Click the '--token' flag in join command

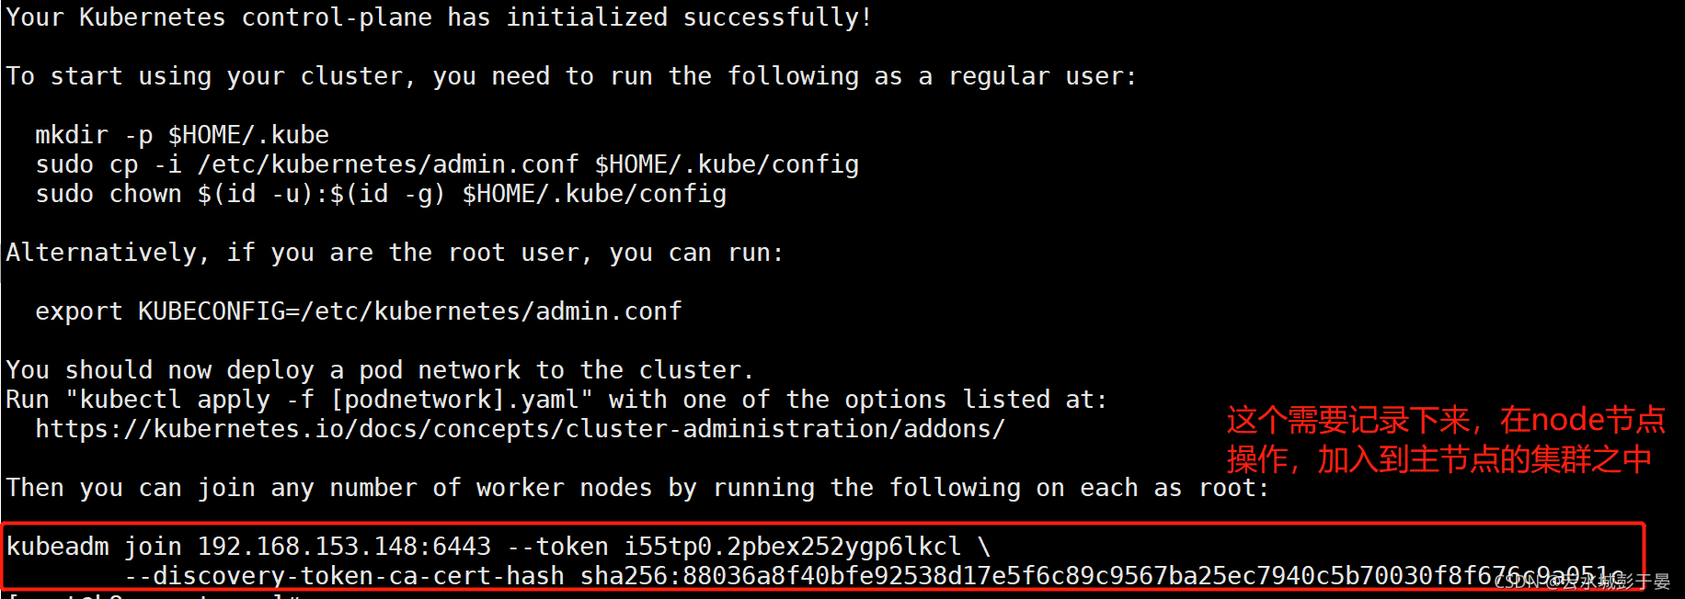[x=557, y=547]
